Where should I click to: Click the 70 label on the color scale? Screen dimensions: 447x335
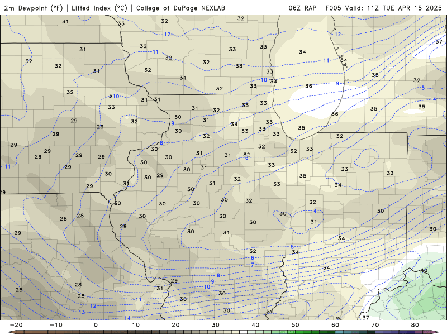(375, 325)
